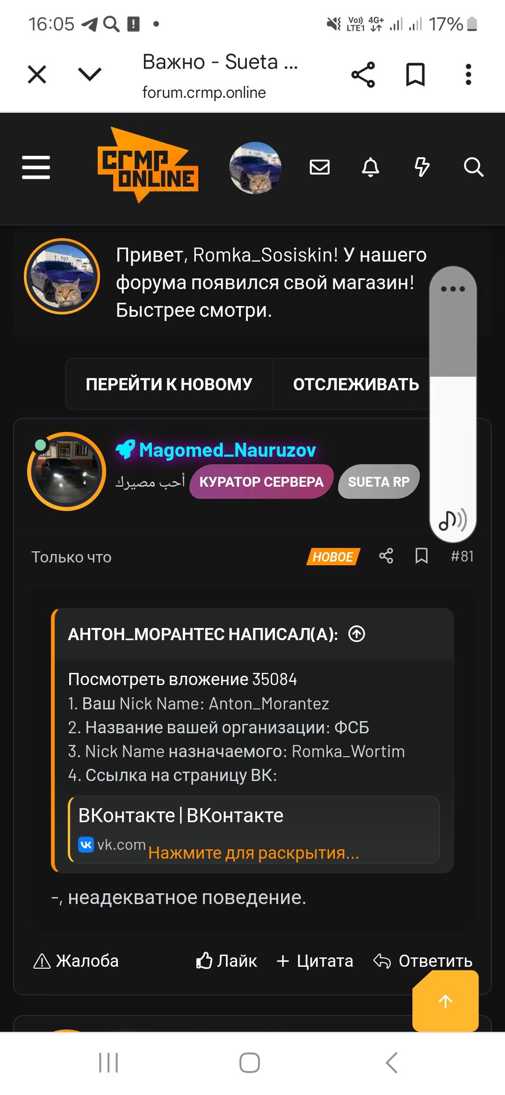Open the messages envelope icon
Image resolution: width=505 pixels, height=1095 pixels.
(x=320, y=167)
